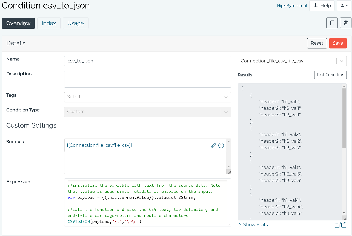Switch to the Usage tab
The width and height of the screenshot is (352, 236).
(x=76, y=23)
